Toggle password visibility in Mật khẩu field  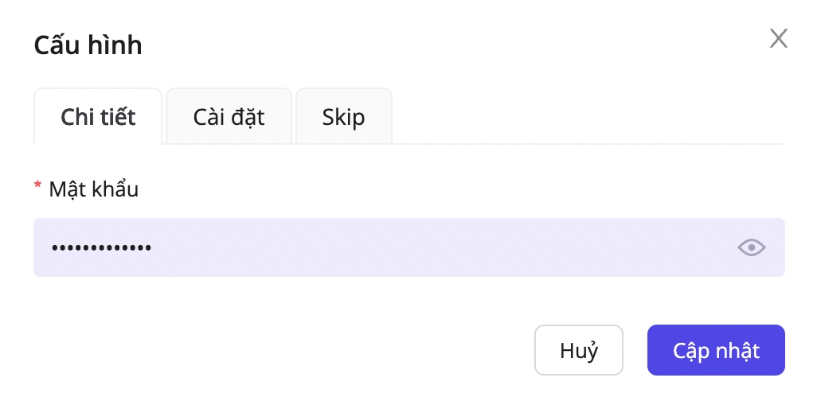[751, 248]
